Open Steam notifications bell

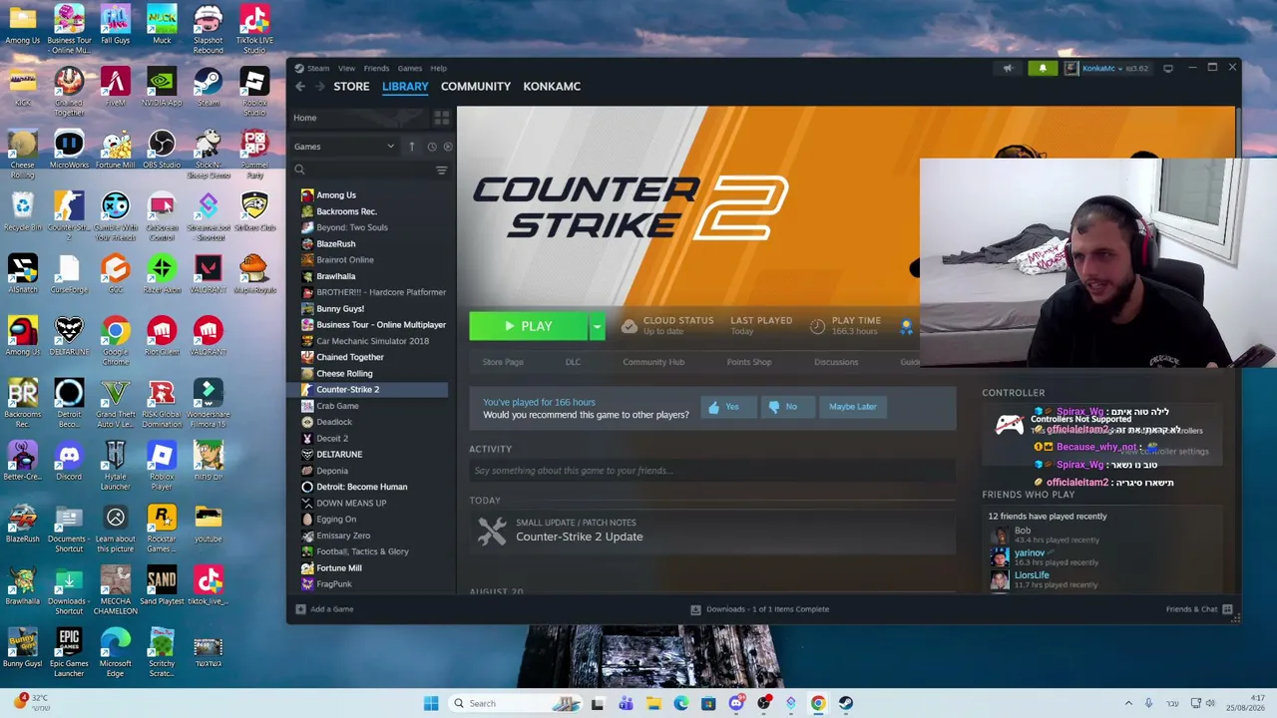(x=1043, y=68)
